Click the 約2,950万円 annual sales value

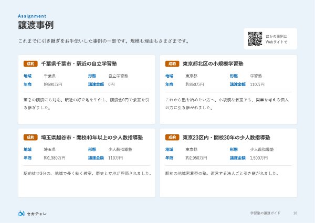point(196,158)
